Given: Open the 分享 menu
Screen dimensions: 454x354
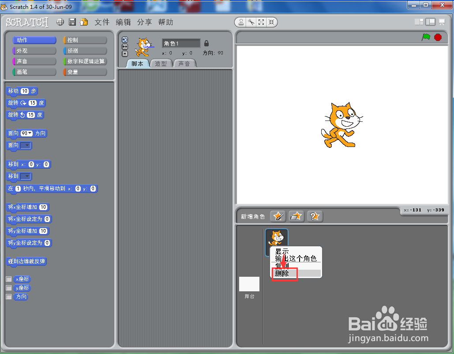Looking at the screenshot, I should pos(144,22).
